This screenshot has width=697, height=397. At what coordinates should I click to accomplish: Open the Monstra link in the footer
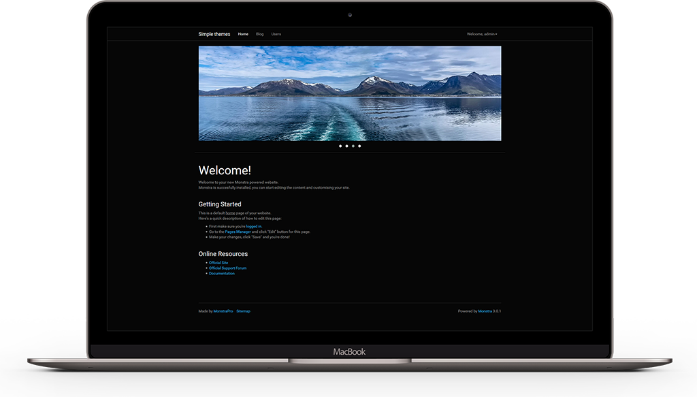[x=486, y=311]
